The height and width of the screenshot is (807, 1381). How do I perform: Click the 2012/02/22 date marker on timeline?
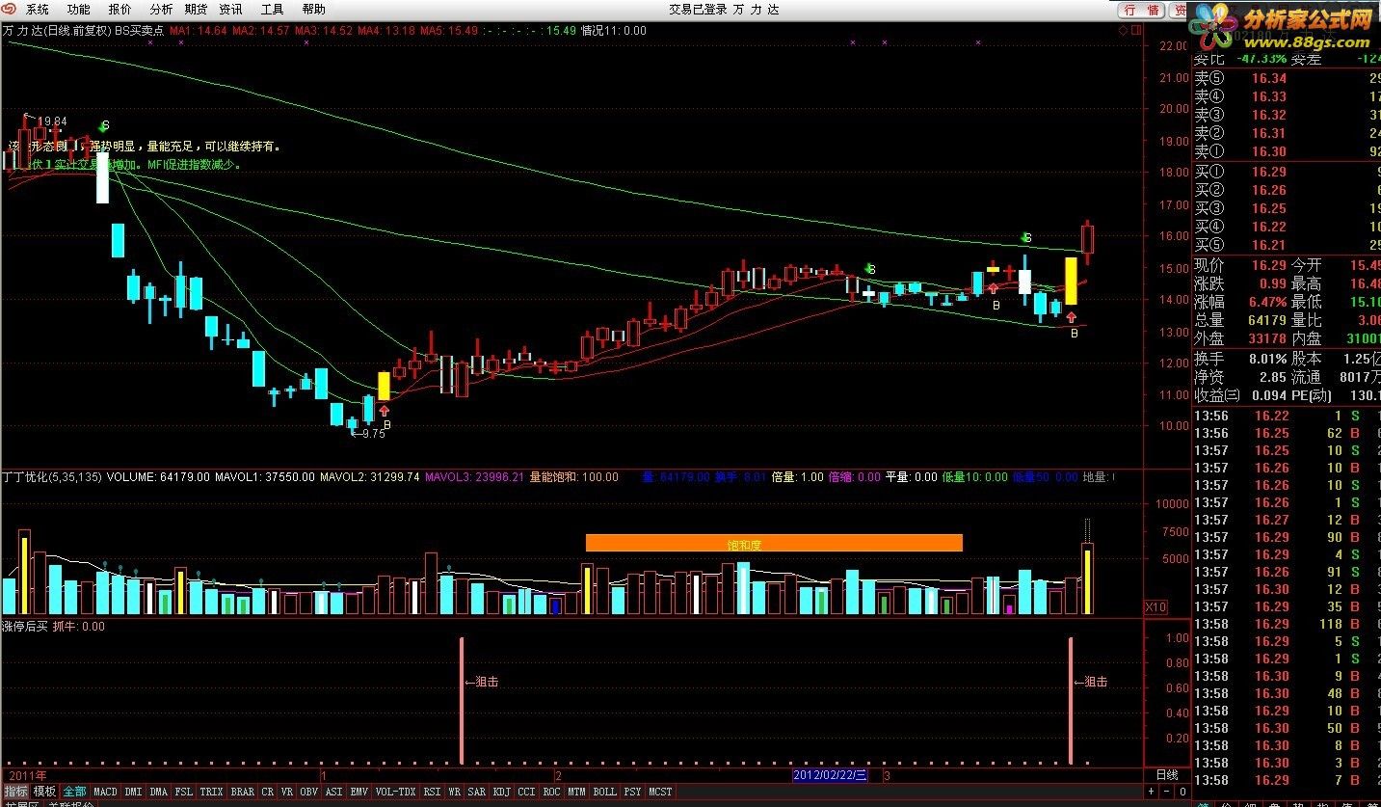pos(830,775)
